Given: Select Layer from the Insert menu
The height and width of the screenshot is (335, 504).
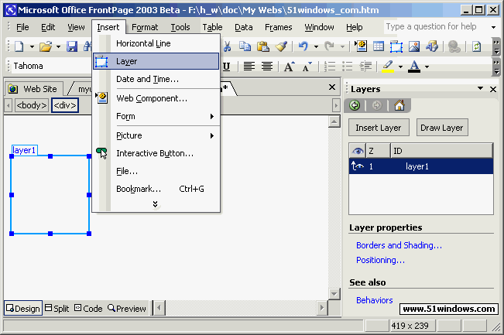Looking at the screenshot, I should [x=127, y=61].
